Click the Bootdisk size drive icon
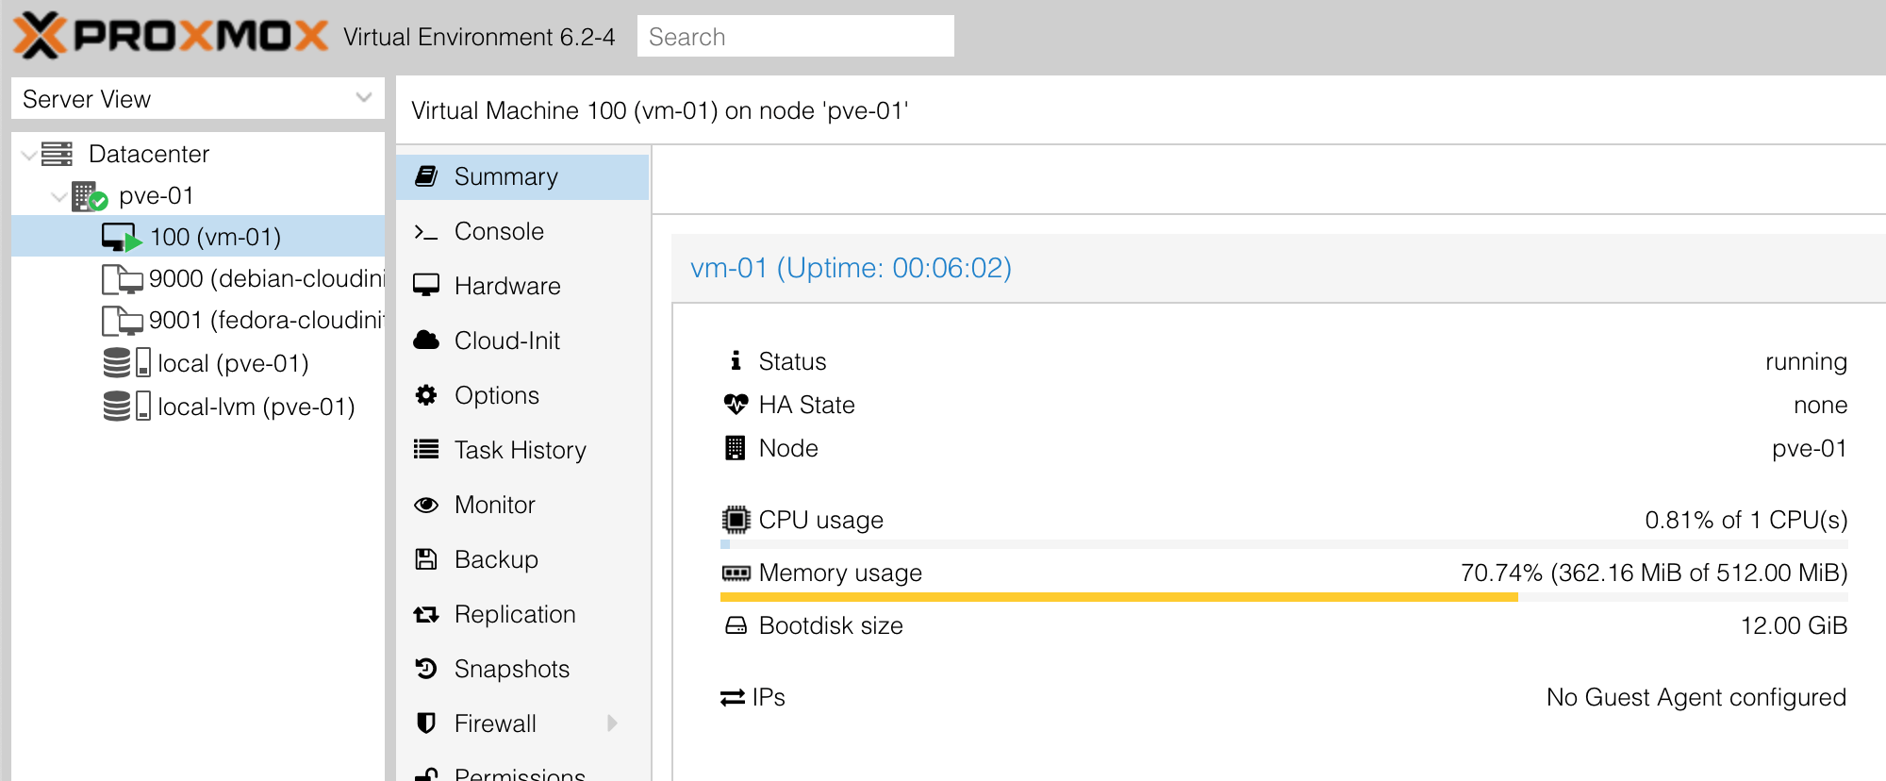The height and width of the screenshot is (781, 1886). [x=736, y=625]
